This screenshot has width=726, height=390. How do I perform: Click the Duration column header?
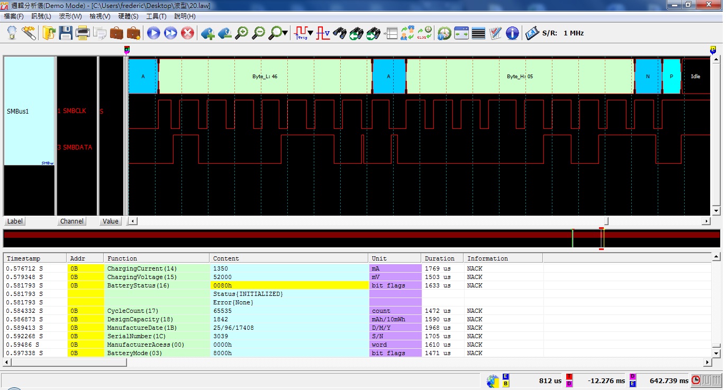442,258
